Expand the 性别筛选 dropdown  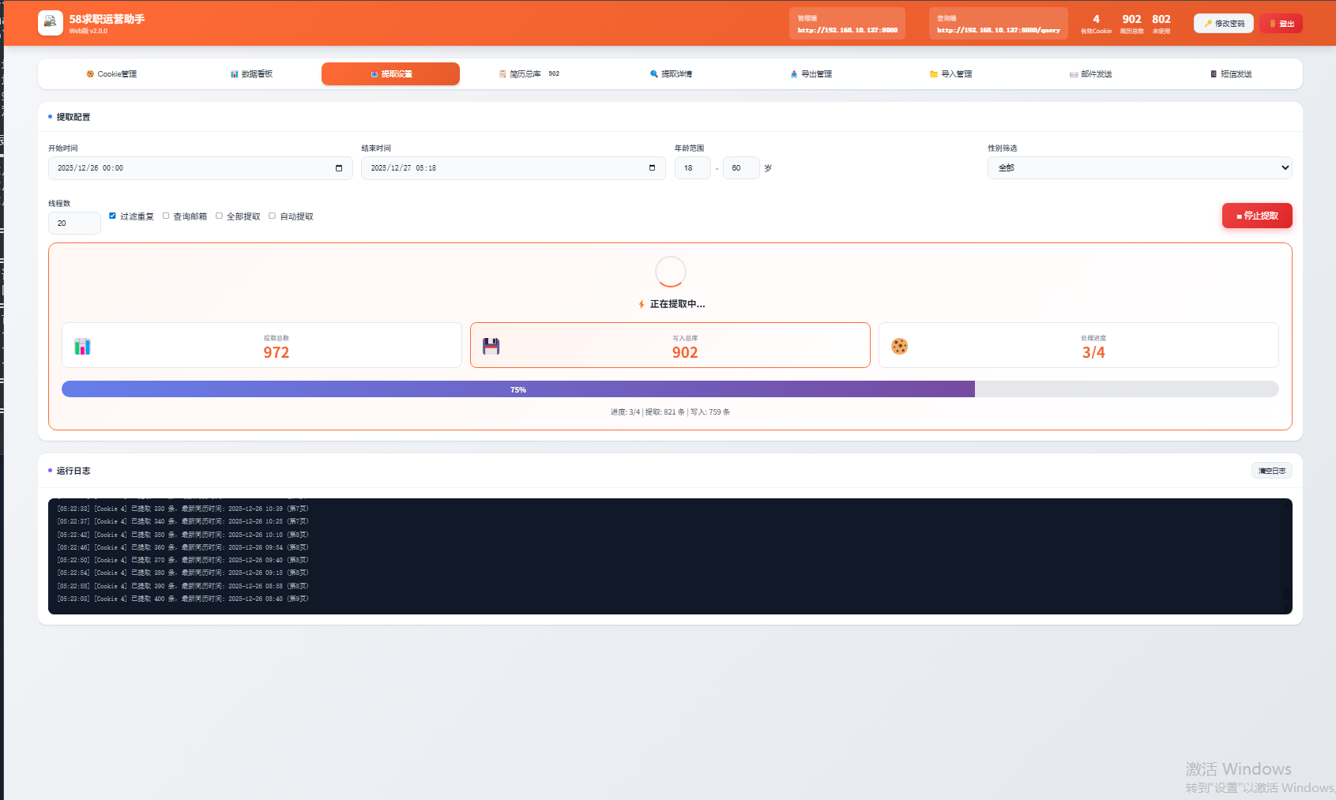1139,167
